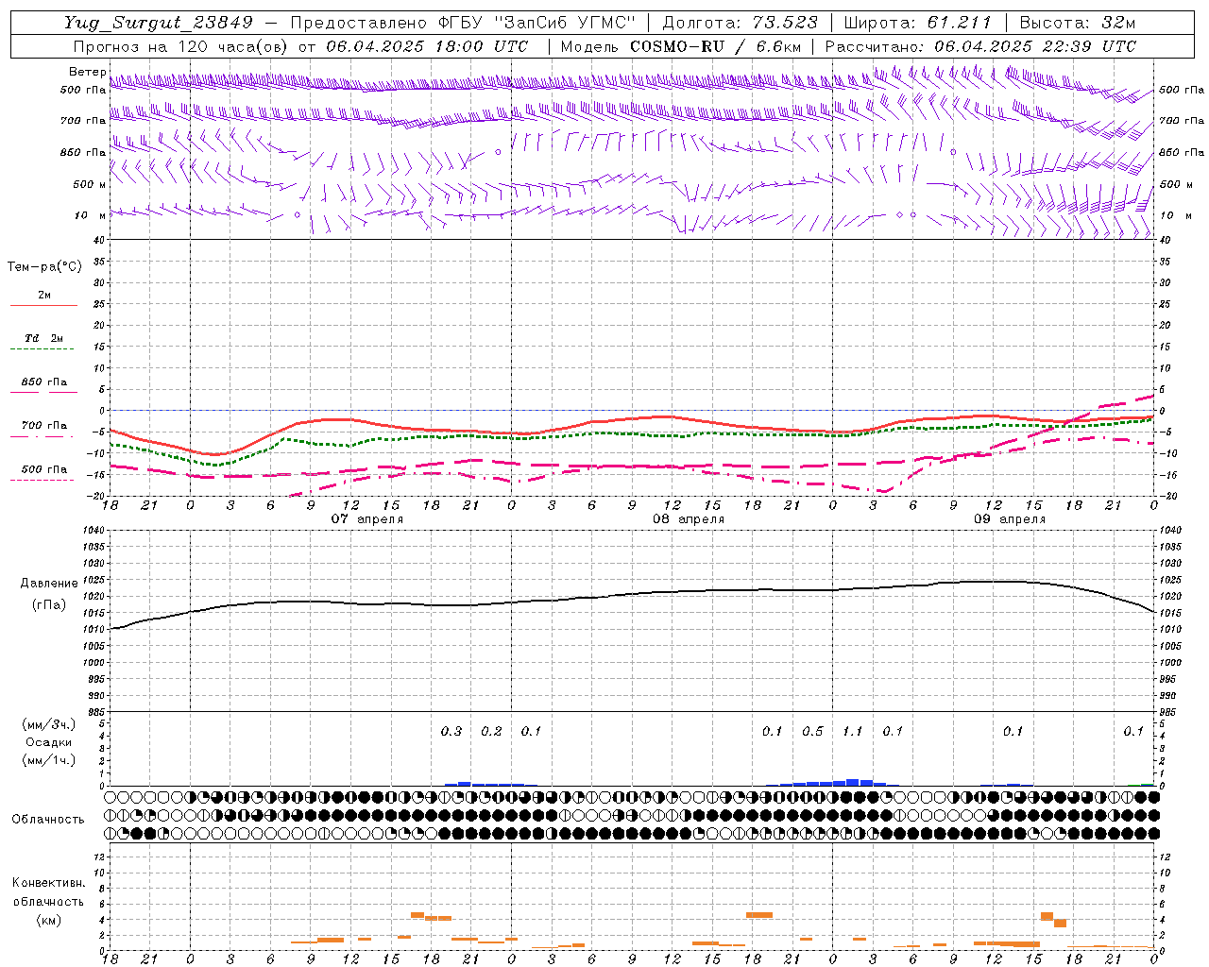
Task: Click the longitude value 73.523
Action: coord(786,23)
